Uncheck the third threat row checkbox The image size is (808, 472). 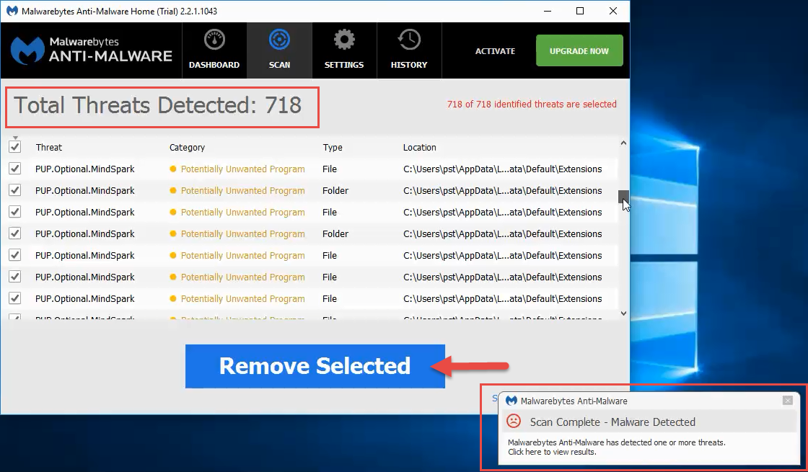15,212
